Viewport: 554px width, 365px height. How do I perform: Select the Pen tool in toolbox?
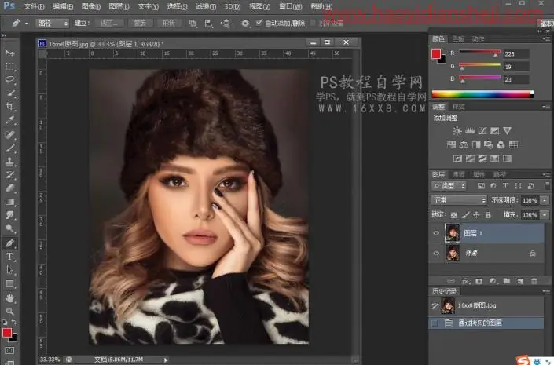[9, 243]
